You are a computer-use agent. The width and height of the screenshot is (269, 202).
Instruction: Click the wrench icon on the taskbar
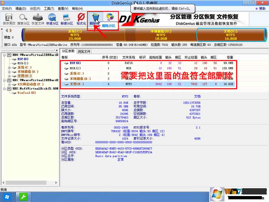[x=23, y=197]
